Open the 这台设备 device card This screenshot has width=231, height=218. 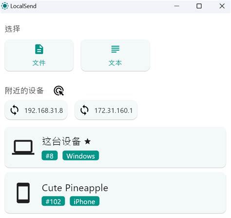coord(115,147)
